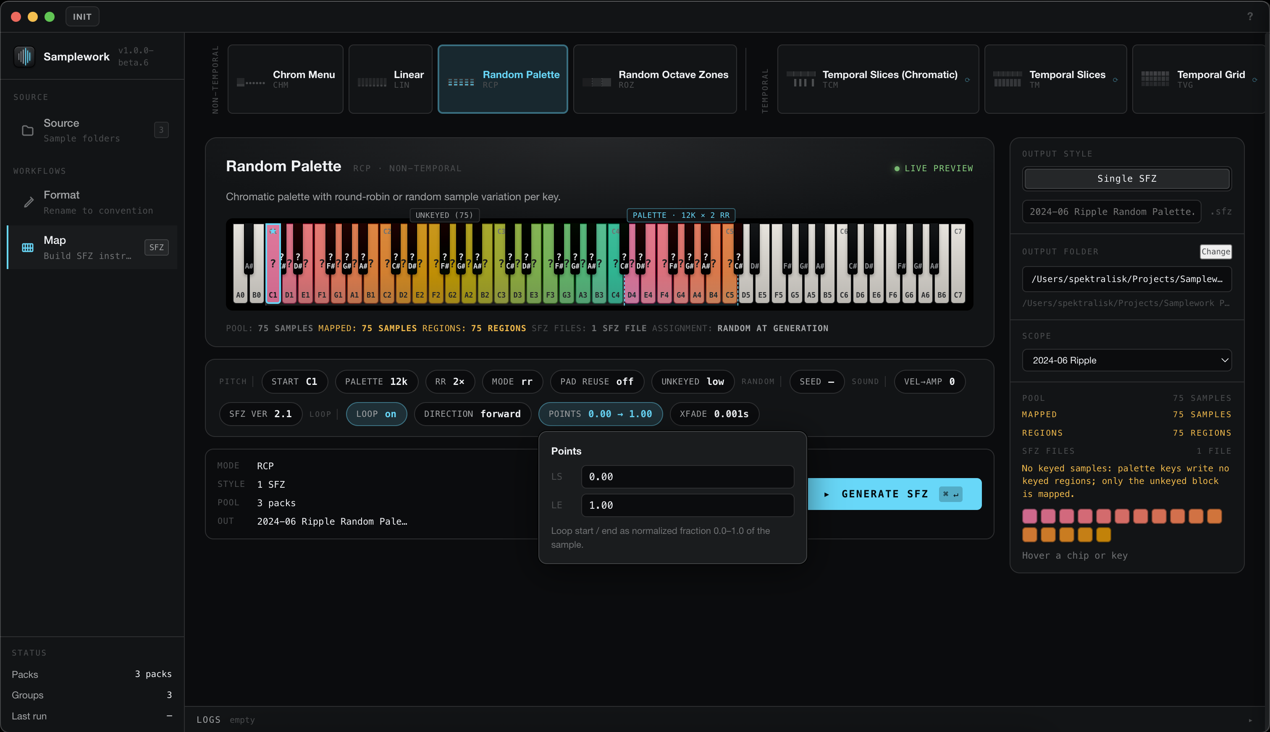Click the Last run status row
This screenshot has height=732, width=1270.
pos(92,716)
